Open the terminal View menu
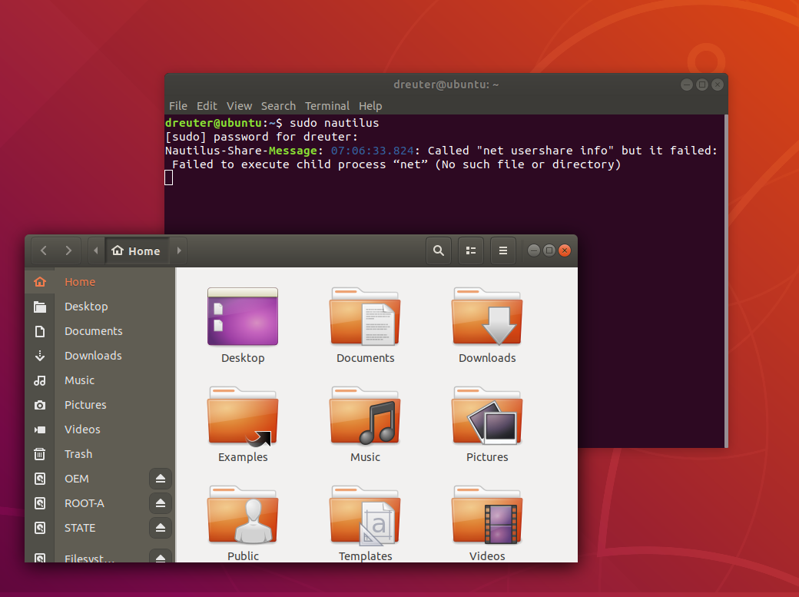The image size is (799, 597). click(240, 106)
